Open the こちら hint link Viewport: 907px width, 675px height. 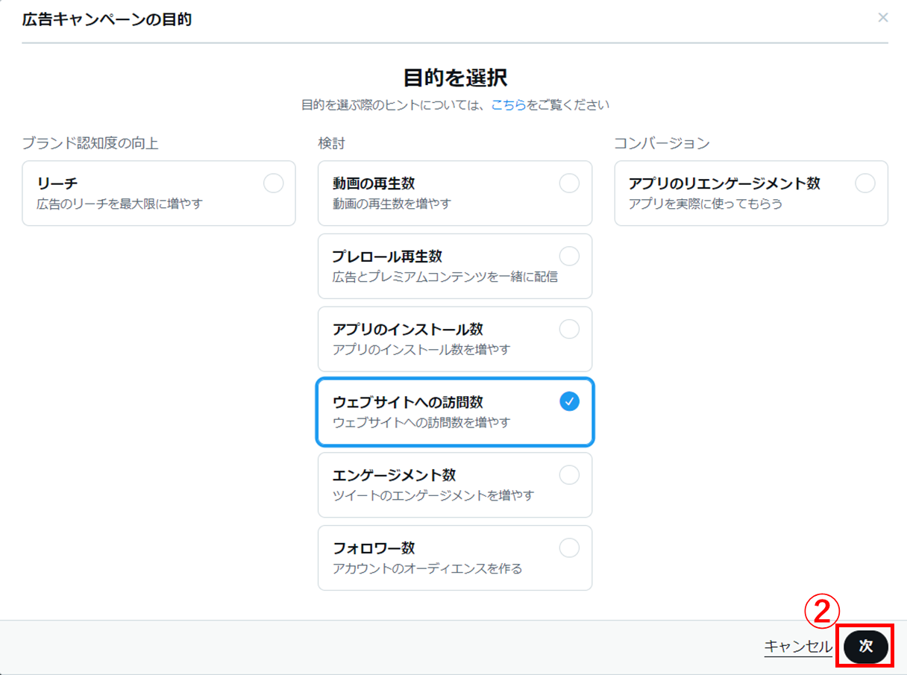click(509, 105)
